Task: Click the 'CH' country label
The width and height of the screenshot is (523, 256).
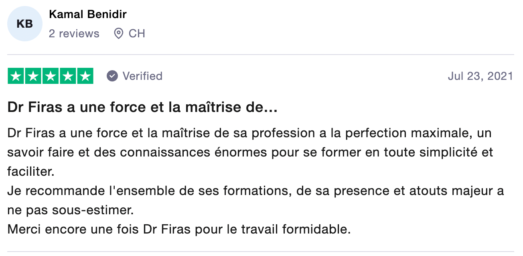Action: [x=137, y=33]
